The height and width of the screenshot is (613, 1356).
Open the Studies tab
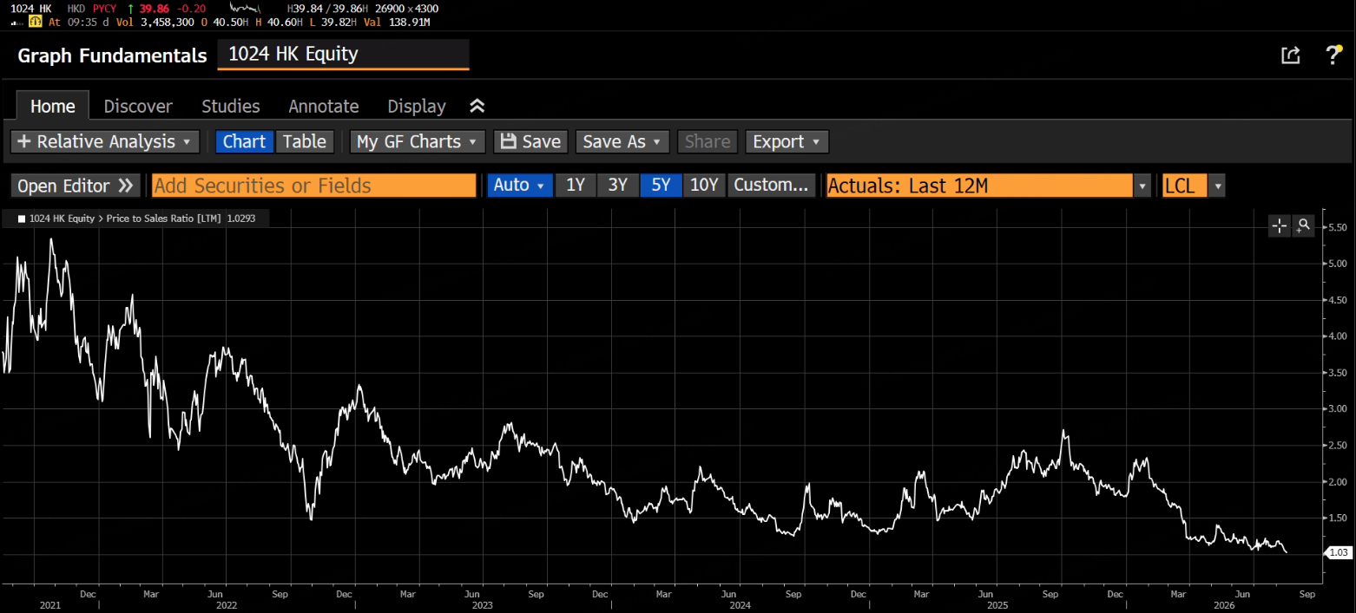pyautogui.click(x=231, y=106)
